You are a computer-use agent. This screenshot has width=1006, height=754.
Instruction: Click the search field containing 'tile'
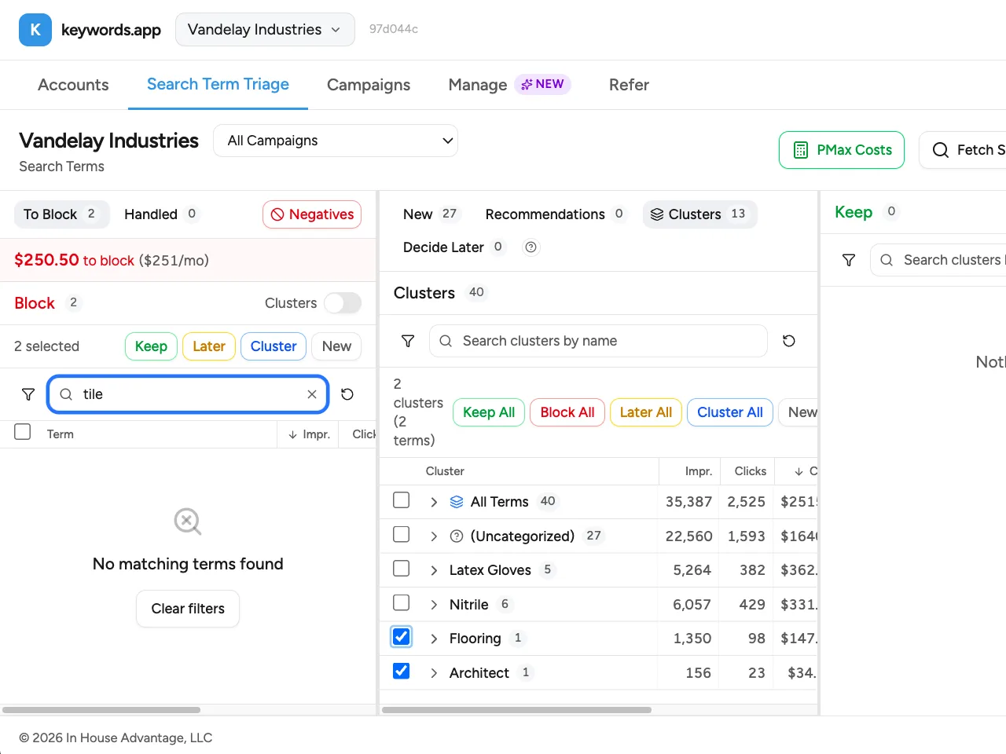[188, 394]
